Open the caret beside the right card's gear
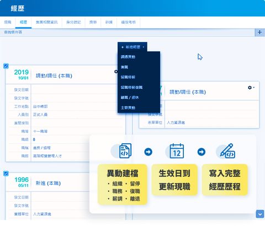The height and width of the screenshot is (226, 265). tap(254, 88)
